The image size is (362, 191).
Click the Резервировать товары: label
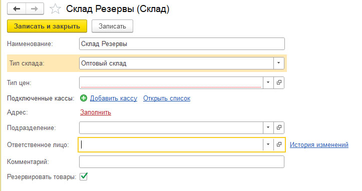point(42,177)
